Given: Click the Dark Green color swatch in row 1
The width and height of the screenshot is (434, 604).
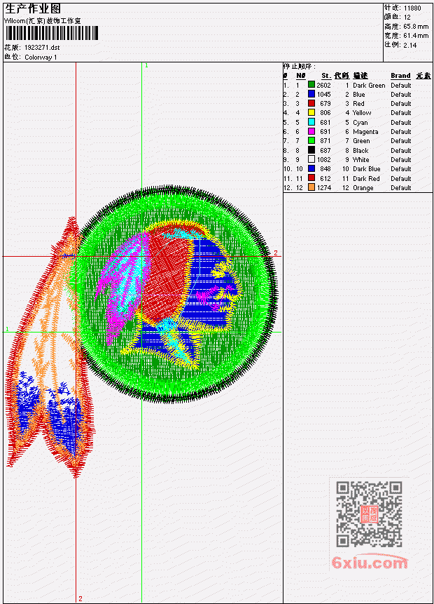Looking at the screenshot, I should click(311, 85).
